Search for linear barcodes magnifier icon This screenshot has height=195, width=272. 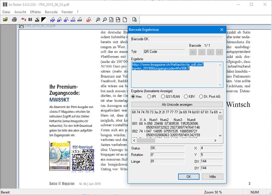[x=80, y=19]
